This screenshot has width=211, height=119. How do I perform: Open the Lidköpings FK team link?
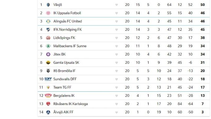[x=64, y=38]
